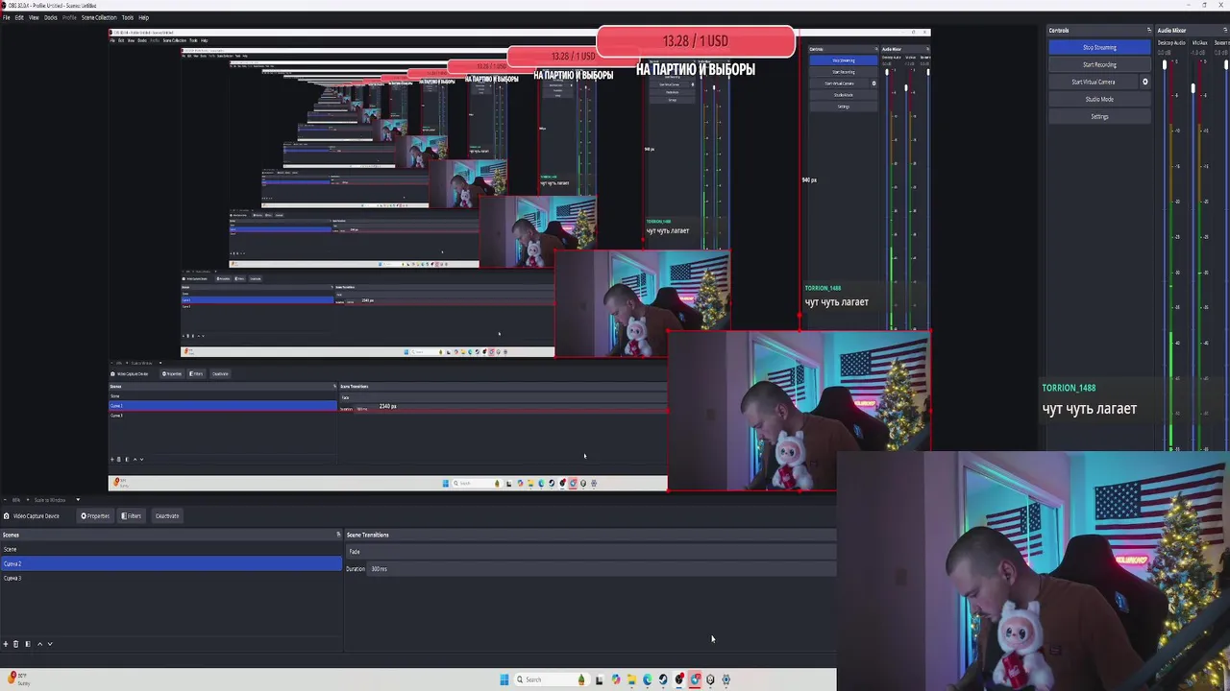The image size is (1230, 691).
Task: Open Settings from the Controls dock
Action: pyautogui.click(x=1099, y=116)
